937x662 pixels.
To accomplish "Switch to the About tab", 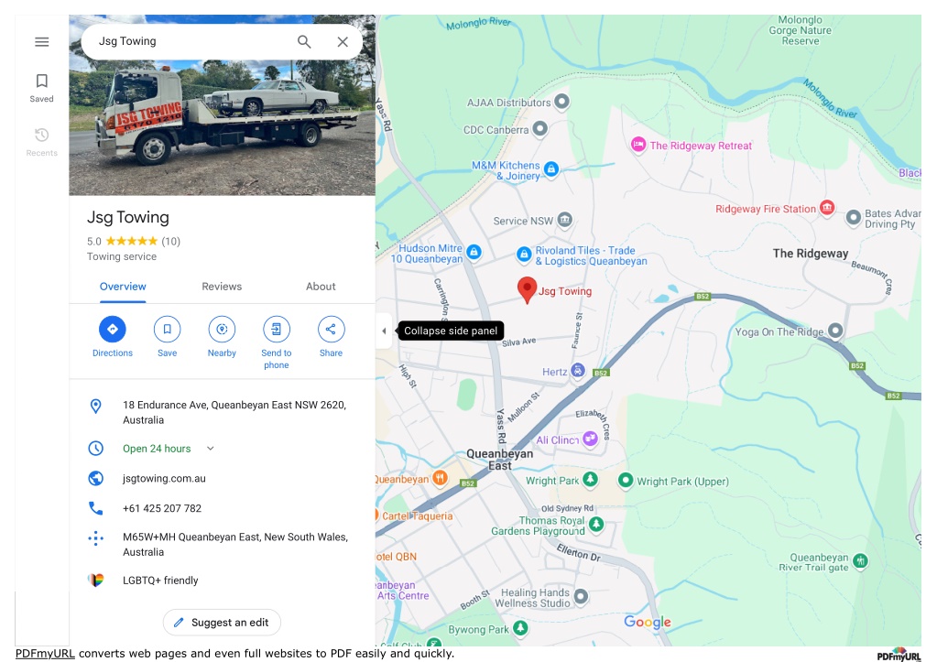I will pyautogui.click(x=321, y=287).
